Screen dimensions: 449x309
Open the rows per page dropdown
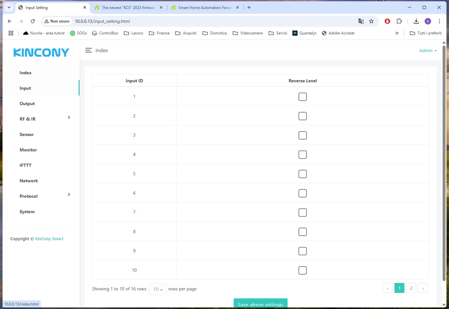158,289
